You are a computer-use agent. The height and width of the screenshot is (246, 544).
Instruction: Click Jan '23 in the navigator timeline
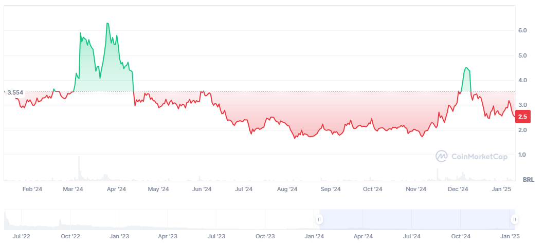pos(119,236)
